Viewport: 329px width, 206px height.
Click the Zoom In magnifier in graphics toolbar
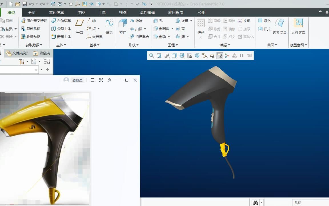pyautogui.click(x=151, y=56)
